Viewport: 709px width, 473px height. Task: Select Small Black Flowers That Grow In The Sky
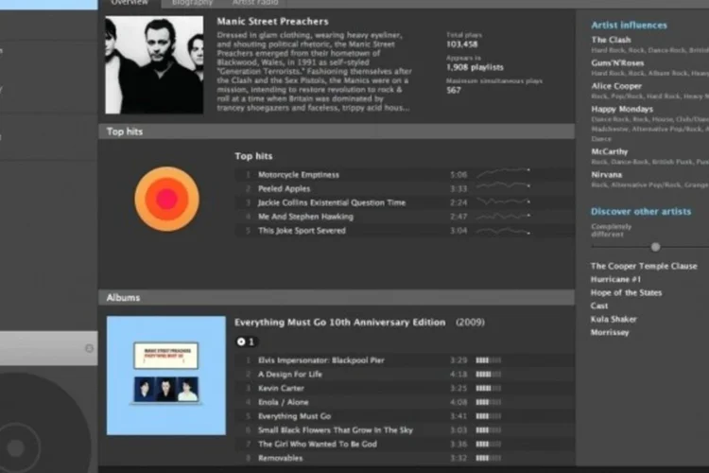pos(335,430)
